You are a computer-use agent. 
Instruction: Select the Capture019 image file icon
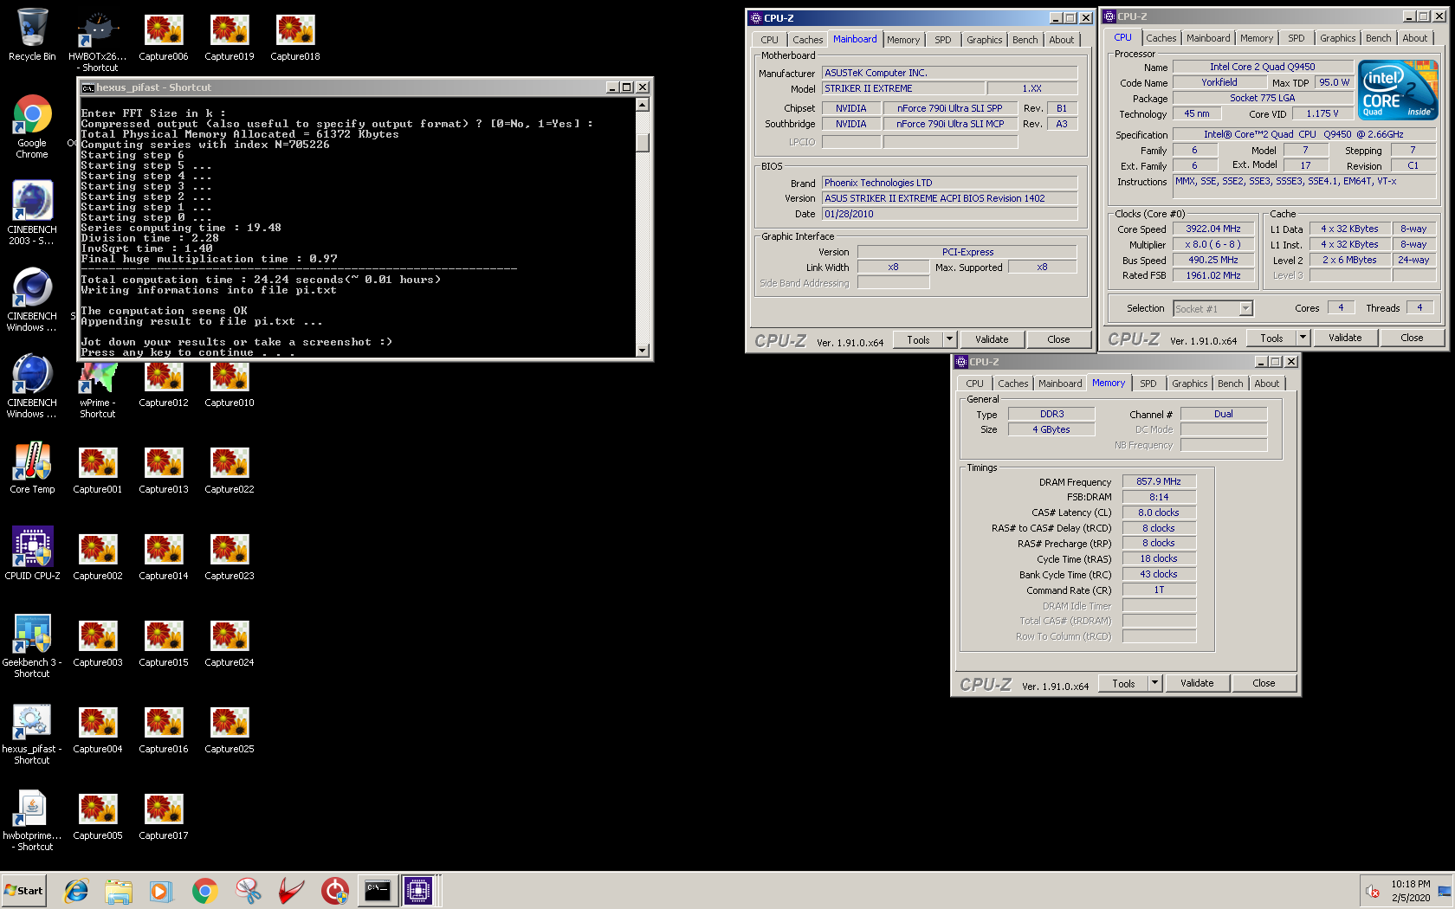click(x=230, y=35)
